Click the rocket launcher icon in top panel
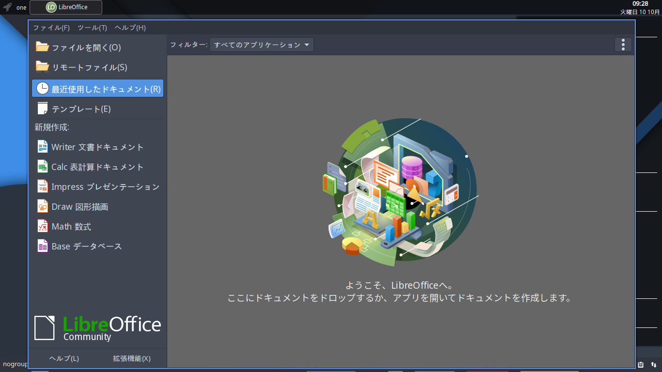Viewport: 662px width, 372px height. (7, 7)
